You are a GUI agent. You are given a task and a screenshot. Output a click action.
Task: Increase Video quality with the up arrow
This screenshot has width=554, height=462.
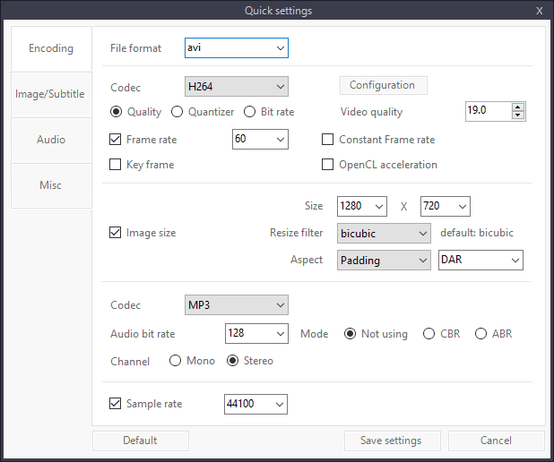[518, 107]
